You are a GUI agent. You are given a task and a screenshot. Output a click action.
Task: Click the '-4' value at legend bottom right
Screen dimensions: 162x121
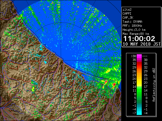(x=146, y=113)
